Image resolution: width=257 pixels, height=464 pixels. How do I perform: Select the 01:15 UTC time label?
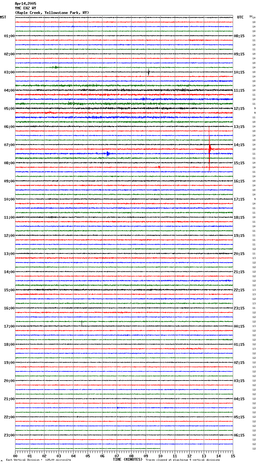click(239, 345)
